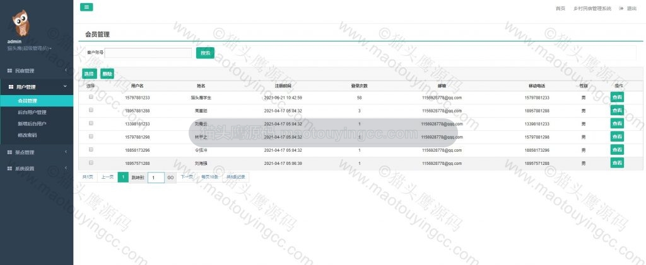The height and width of the screenshot is (265, 646).
Task: Click the registration time 2021-04-17 05:06:39
Action: [x=283, y=164]
